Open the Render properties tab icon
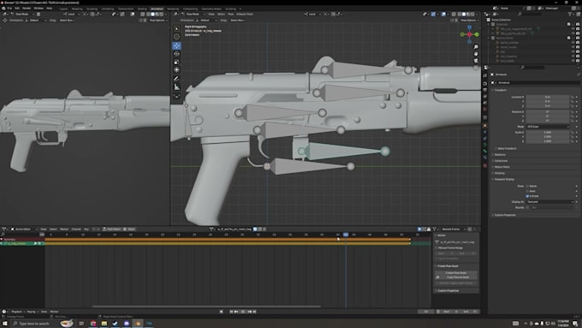This screenshot has width=582, height=328. (485, 84)
